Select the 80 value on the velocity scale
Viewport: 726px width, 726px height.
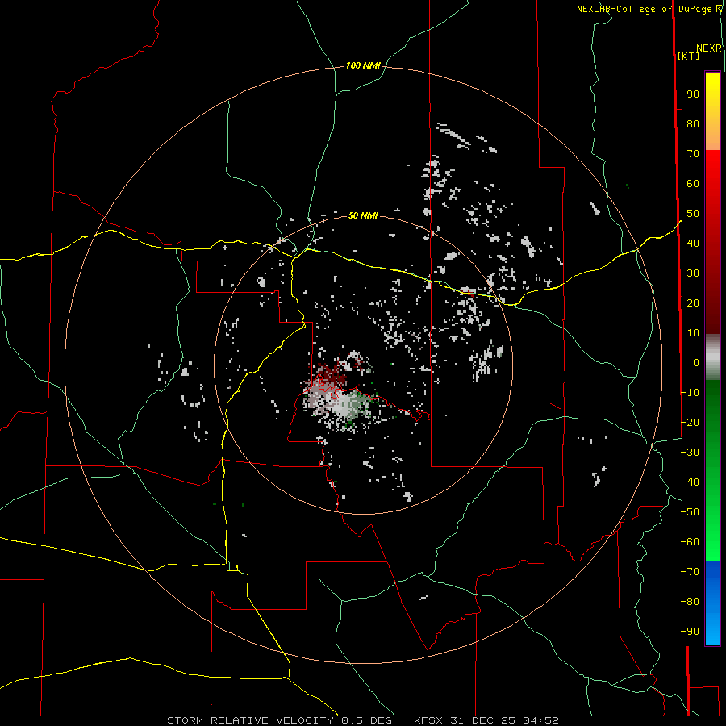[693, 124]
